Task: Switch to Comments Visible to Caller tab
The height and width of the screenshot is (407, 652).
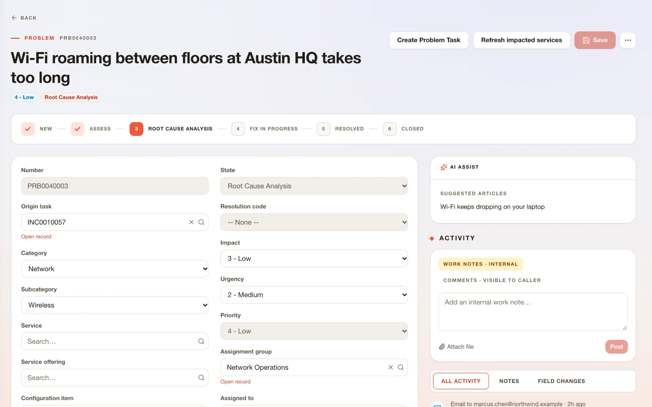Action: click(x=492, y=280)
